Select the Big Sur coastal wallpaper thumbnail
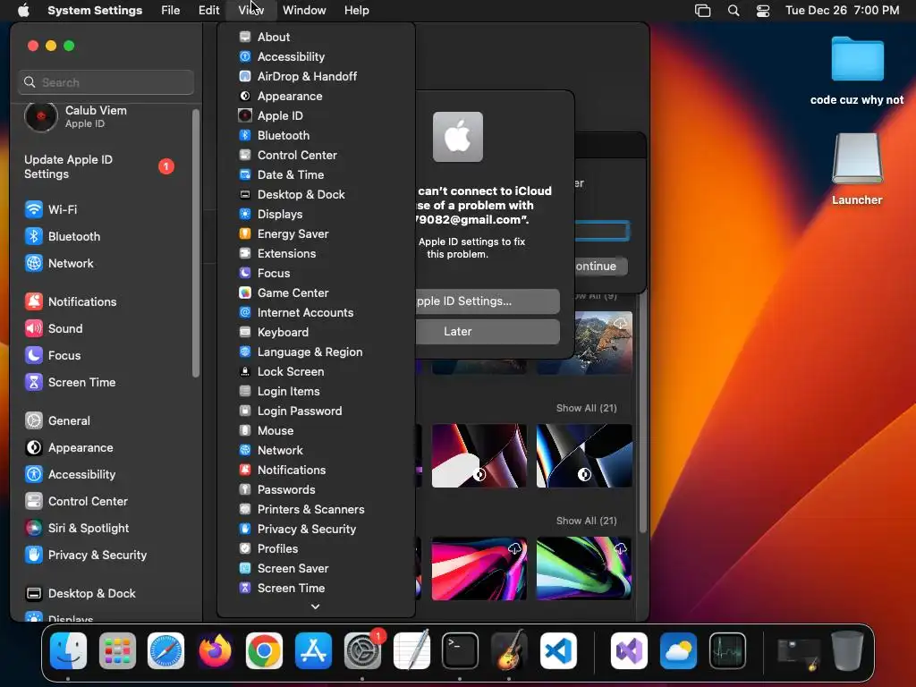Viewport: 916px width, 687px height. [x=603, y=343]
